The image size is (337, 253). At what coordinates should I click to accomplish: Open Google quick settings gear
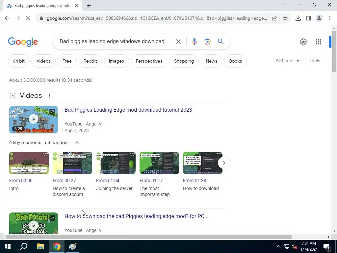pyautogui.click(x=303, y=42)
